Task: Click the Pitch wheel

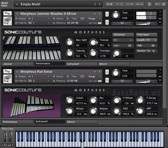Action: (5, 137)
